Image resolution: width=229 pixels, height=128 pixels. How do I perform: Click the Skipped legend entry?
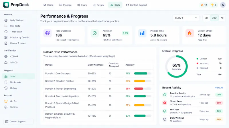point(209,68)
